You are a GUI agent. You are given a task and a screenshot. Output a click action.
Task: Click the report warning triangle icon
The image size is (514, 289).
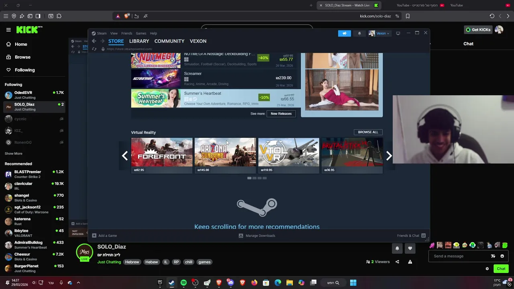[x=410, y=262]
